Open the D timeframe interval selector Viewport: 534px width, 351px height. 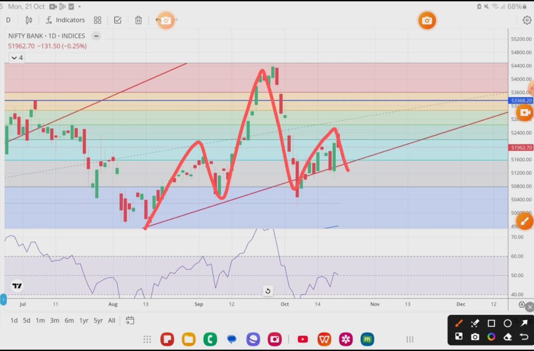tap(8, 20)
